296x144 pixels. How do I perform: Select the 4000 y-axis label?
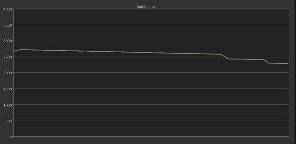[8, 9]
